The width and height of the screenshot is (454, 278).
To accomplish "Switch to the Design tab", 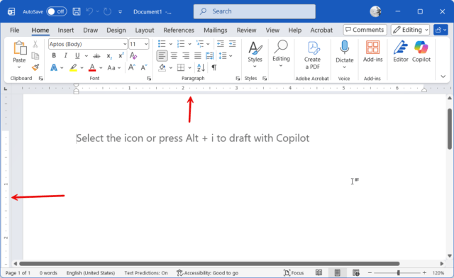I will click(x=116, y=30).
